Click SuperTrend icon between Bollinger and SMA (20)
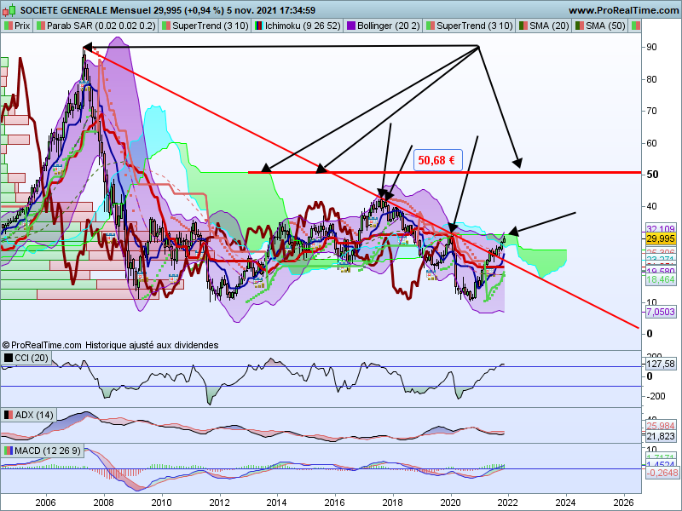Image resolution: width=682 pixels, height=511 pixels. [431, 26]
